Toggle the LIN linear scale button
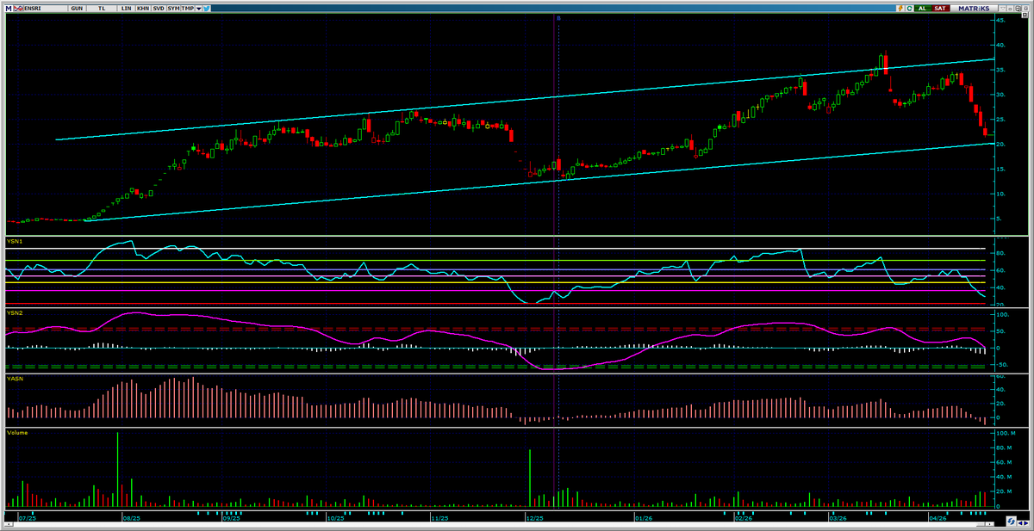This screenshot has width=1034, height=531. (x=126, y=9)
